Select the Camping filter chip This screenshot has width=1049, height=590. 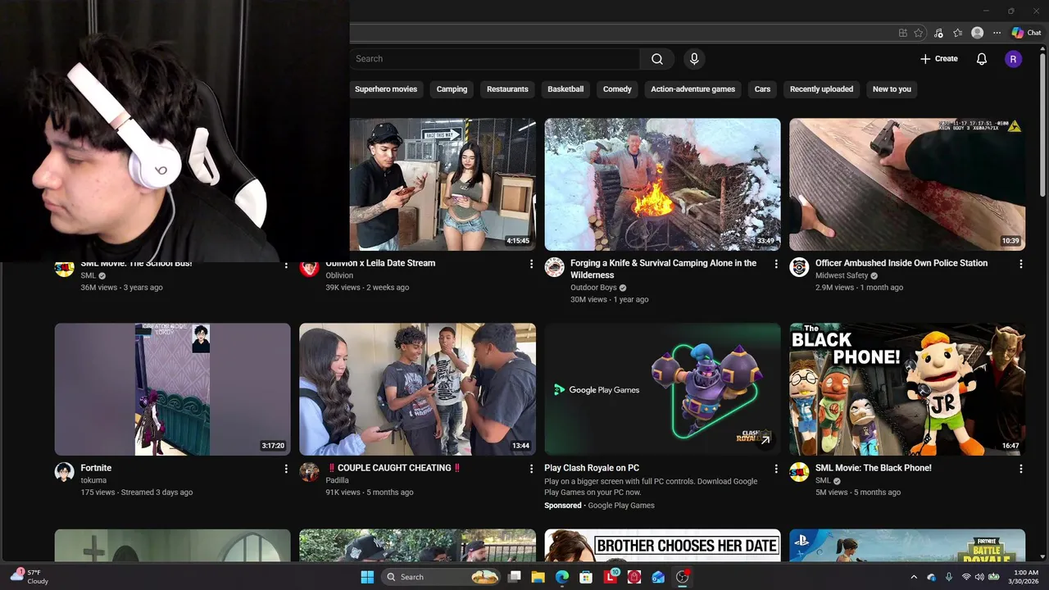tap(452, 89)
